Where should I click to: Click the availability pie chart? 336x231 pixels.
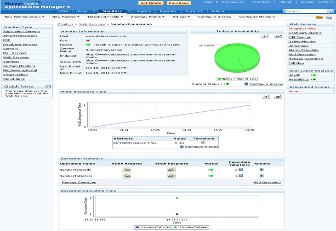[x=237, y=58]
